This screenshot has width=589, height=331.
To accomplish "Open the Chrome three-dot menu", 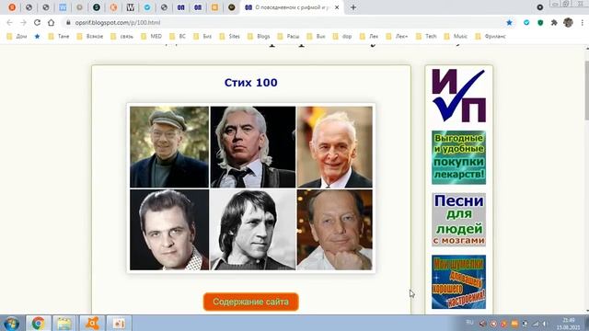I will (583, 22).
